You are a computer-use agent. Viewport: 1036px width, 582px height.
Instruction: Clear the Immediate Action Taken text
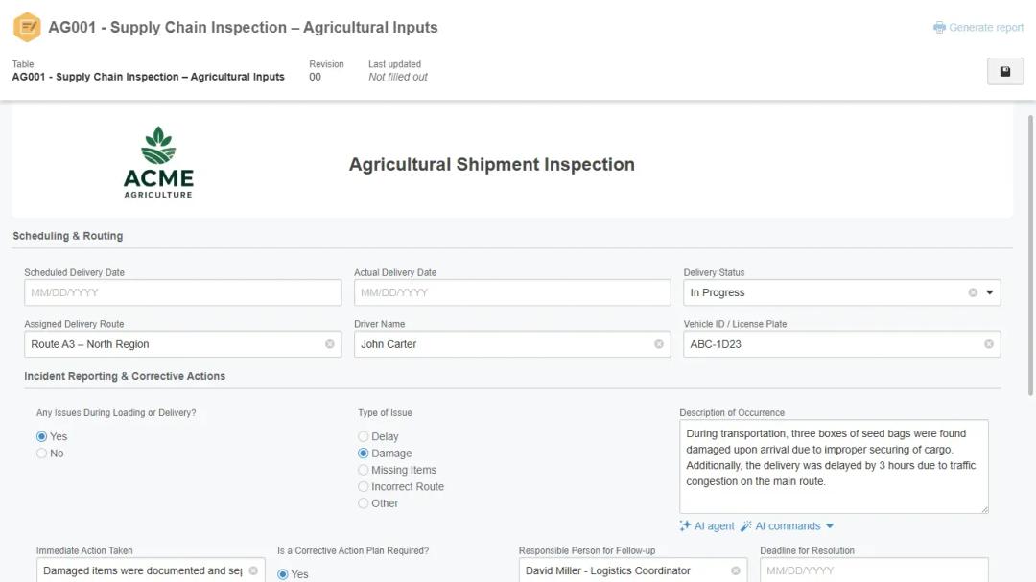coord(253,570)
